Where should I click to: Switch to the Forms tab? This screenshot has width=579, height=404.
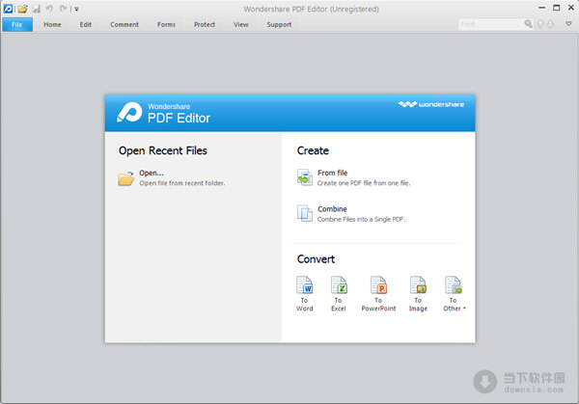click(166, 25)
